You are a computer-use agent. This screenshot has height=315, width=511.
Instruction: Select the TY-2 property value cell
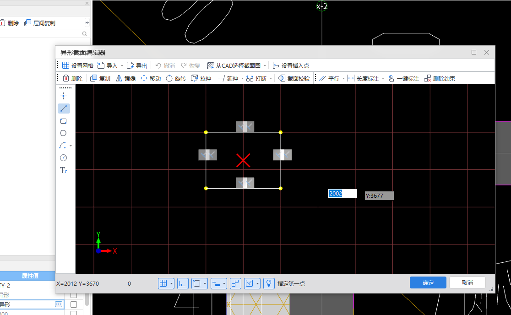pyautogui.click(x=27, y=285)
